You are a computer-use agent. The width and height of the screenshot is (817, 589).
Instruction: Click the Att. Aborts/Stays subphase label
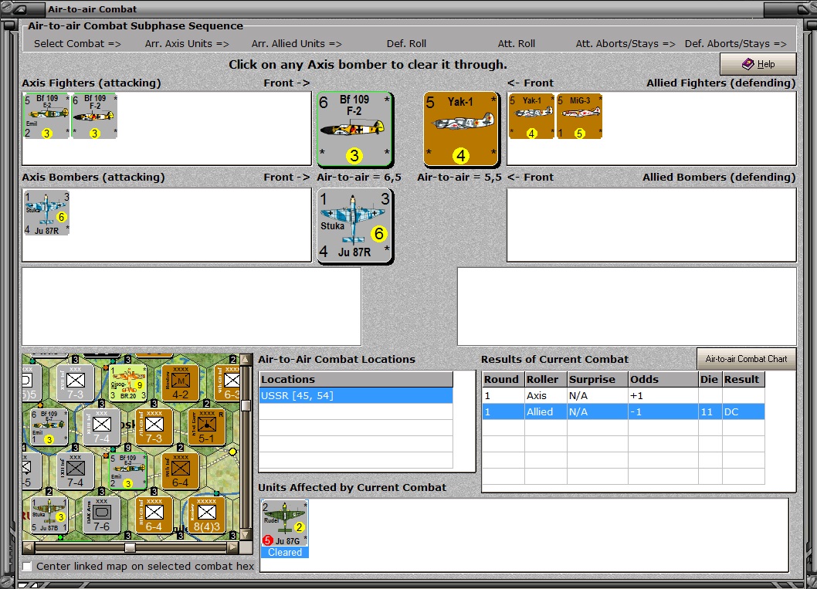click(625, 44)
